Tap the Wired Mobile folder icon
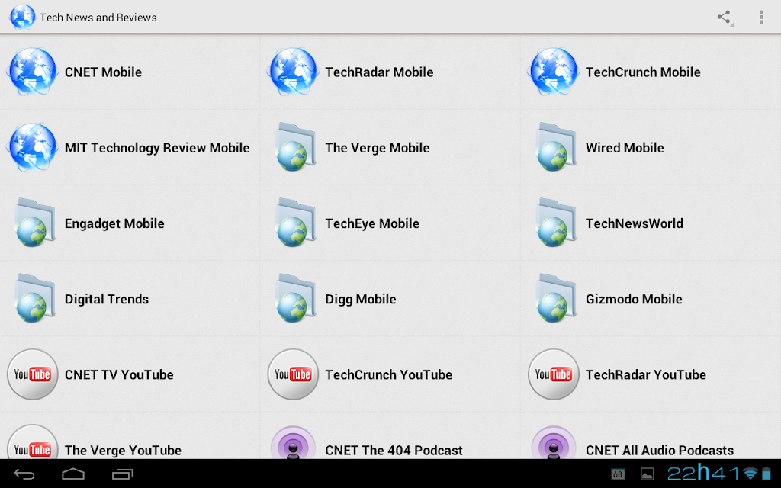Viewport: 781px width, 488px height. [556, 147]
